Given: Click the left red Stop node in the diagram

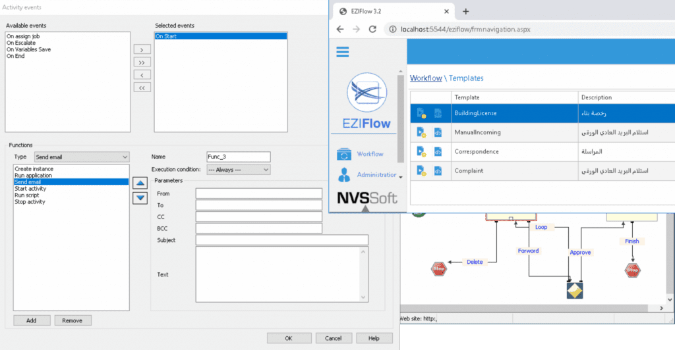Looking at the screenshot, I should pos(439,268).
